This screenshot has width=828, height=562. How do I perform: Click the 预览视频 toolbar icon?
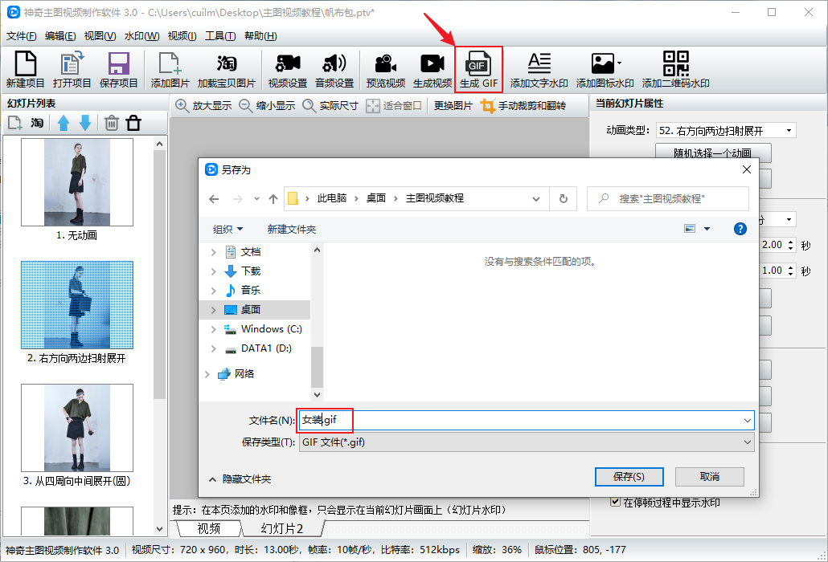386,69
